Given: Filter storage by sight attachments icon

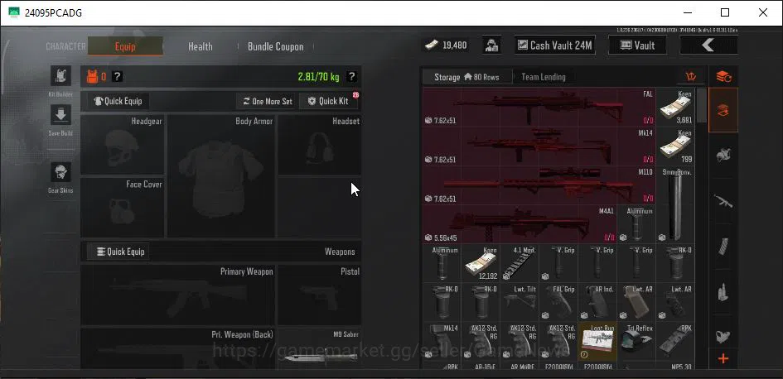Looking at the screenshot, I should (x=723, y=336).
